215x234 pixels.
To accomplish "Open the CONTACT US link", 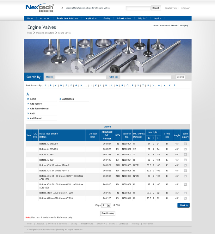I will [x=171, y=8].
